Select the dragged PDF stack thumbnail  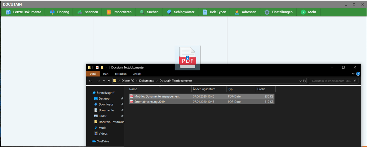pos(188,58)
